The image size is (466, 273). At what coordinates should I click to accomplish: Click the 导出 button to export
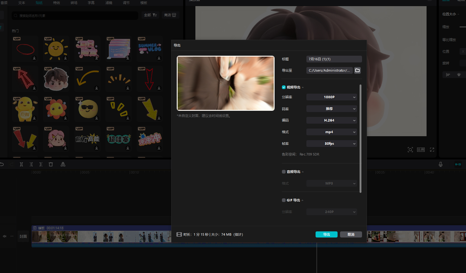point(326,234)
